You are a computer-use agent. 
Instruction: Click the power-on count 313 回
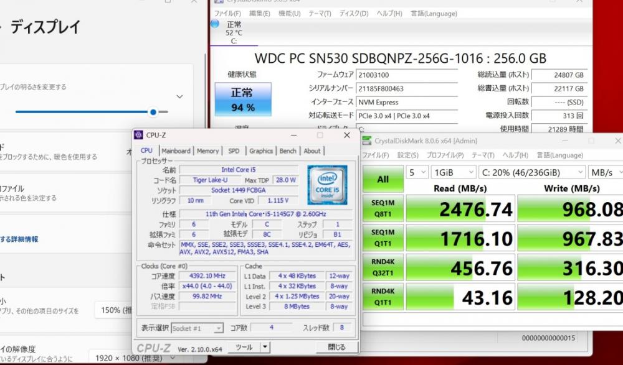coord(559,116)
